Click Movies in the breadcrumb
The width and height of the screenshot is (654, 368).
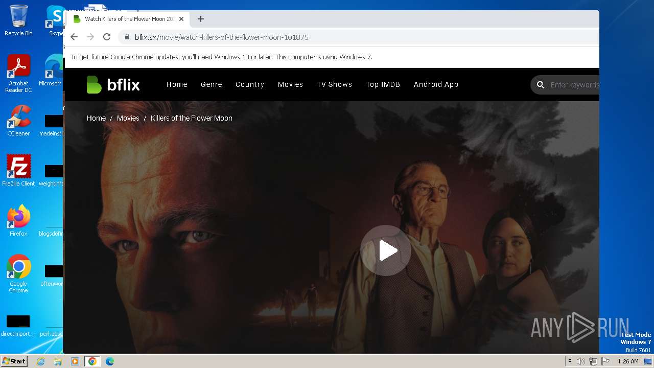pos(128,118)
